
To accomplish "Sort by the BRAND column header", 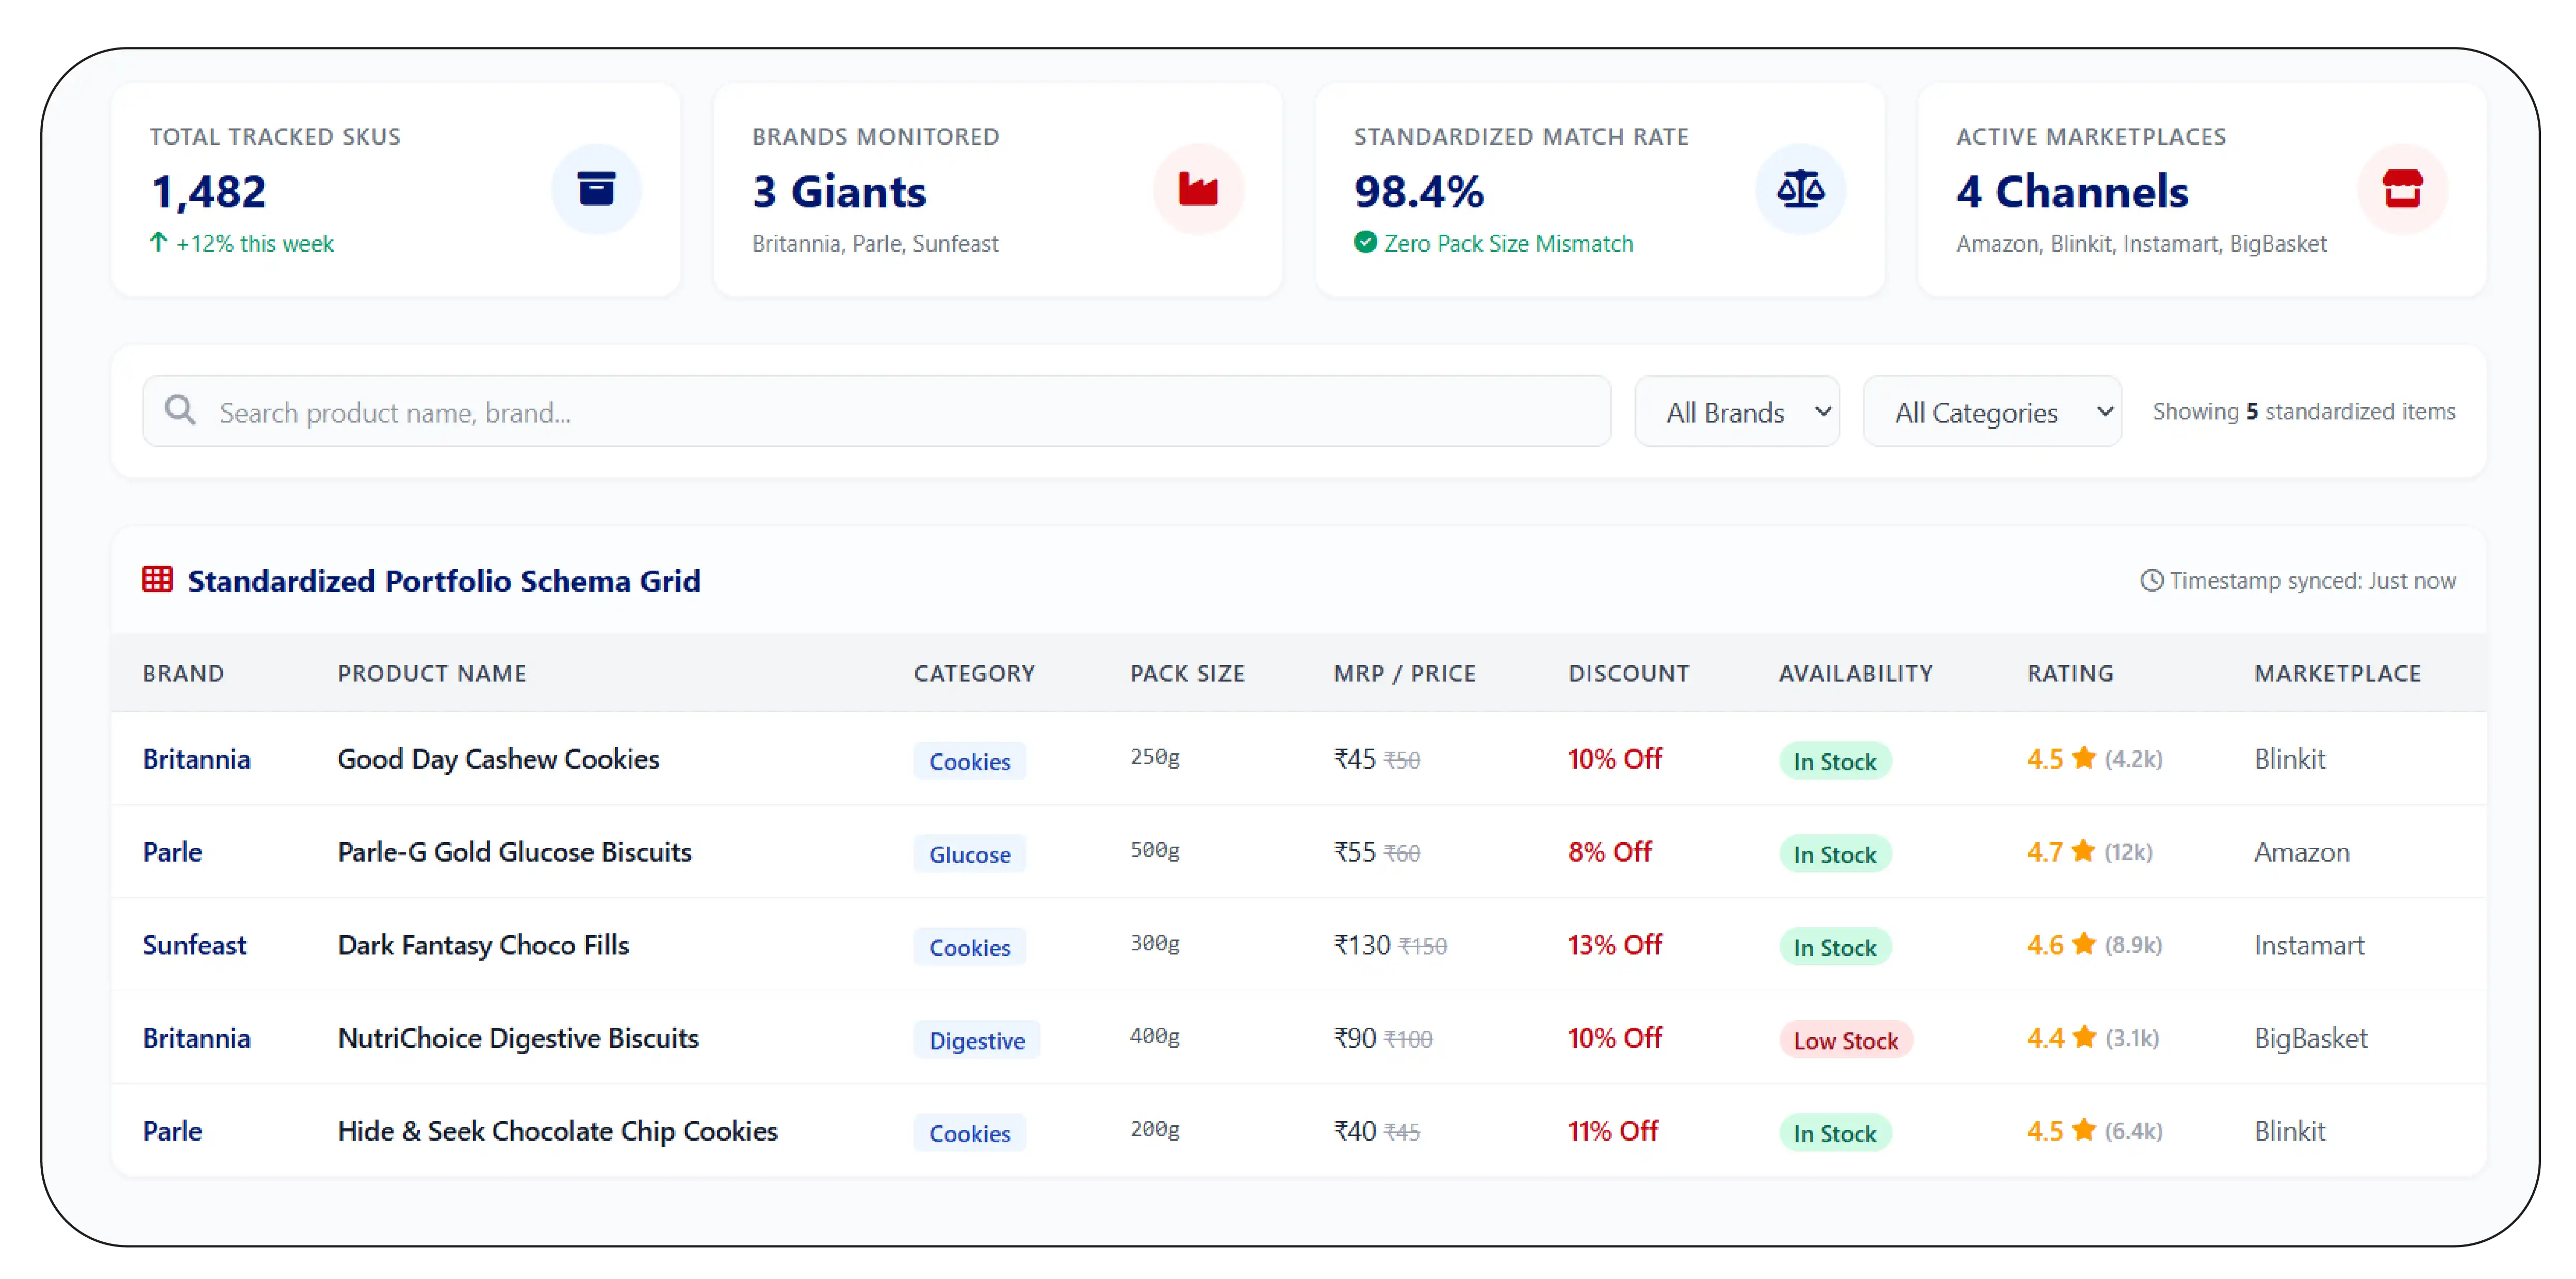I will click(183, 673).
